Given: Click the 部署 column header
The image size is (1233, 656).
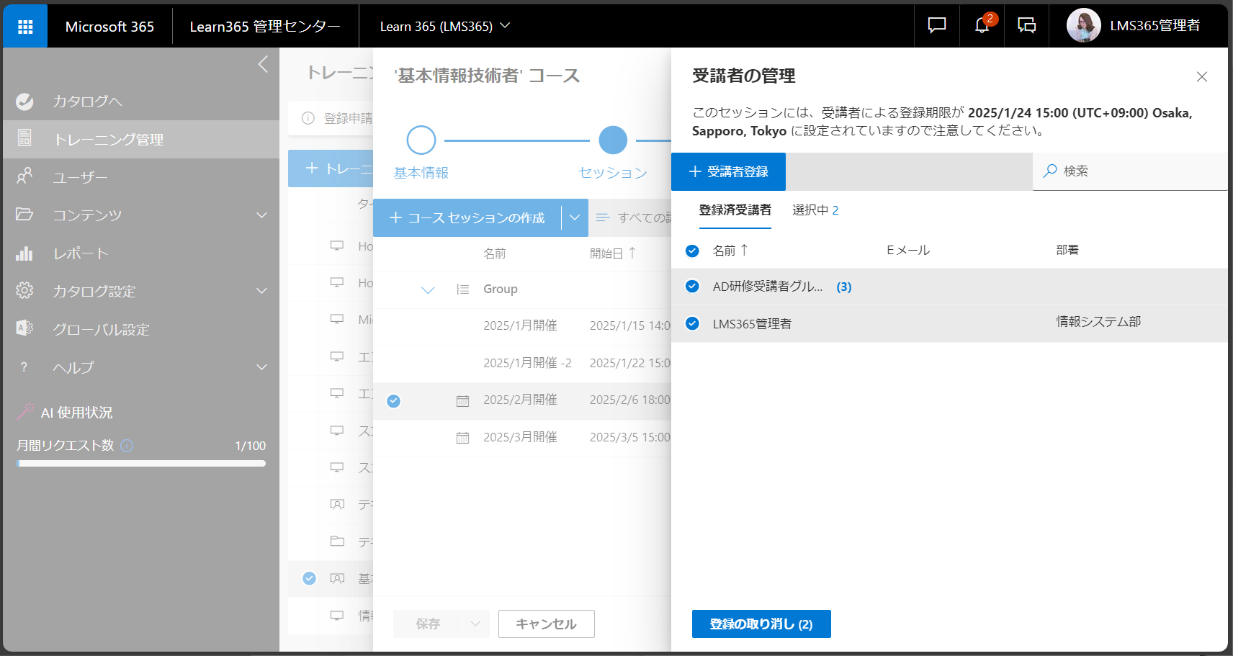Looking at the screenshot, I should [1067, 251].
